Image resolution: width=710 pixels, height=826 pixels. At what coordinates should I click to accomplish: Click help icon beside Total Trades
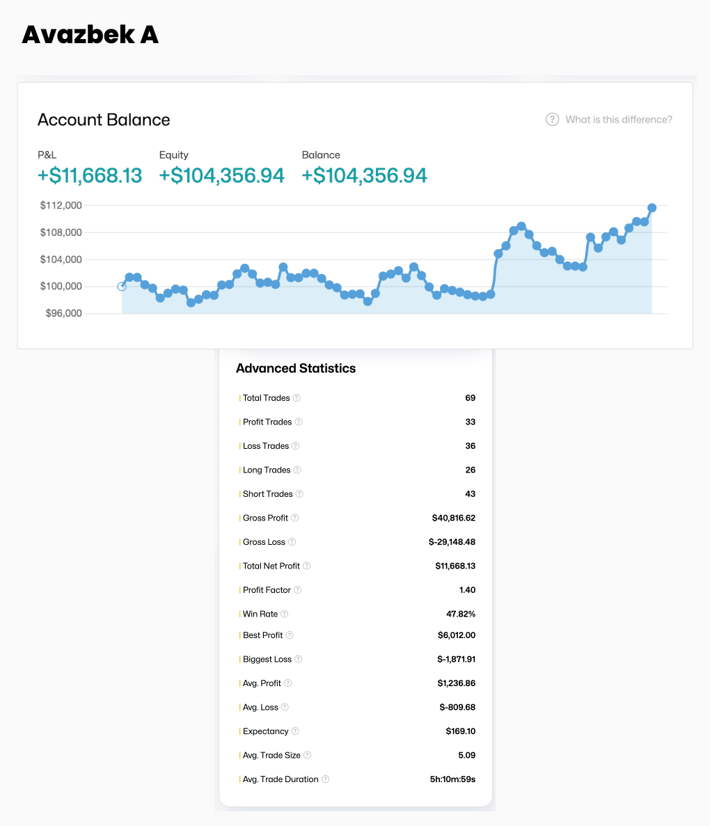click(x=297, y=398)
